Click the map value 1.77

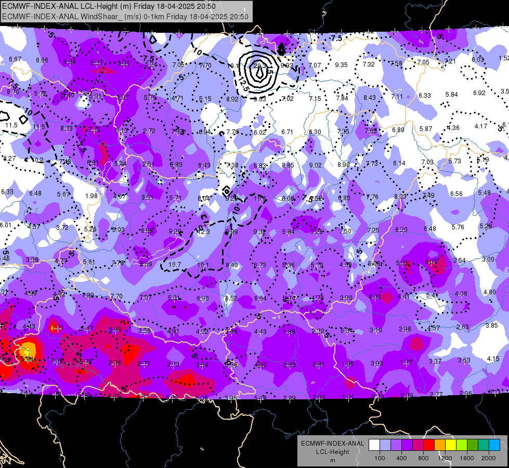coord(406,362)
